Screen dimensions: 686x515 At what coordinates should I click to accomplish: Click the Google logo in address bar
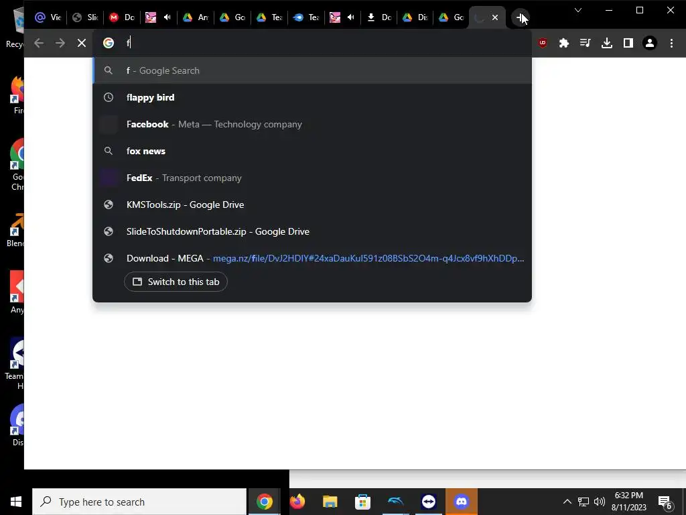click(x=109, y=43)
